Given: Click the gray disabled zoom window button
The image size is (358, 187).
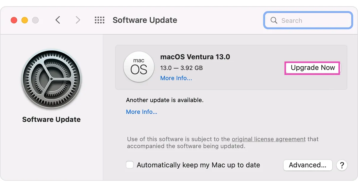Looking at the screenshot, I should (36, 20).
